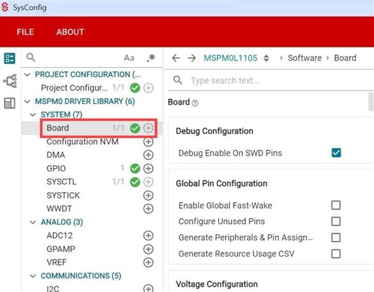This screenshot has width=374, height=292.
Task: Click the Type search text field
Action: 272,81
